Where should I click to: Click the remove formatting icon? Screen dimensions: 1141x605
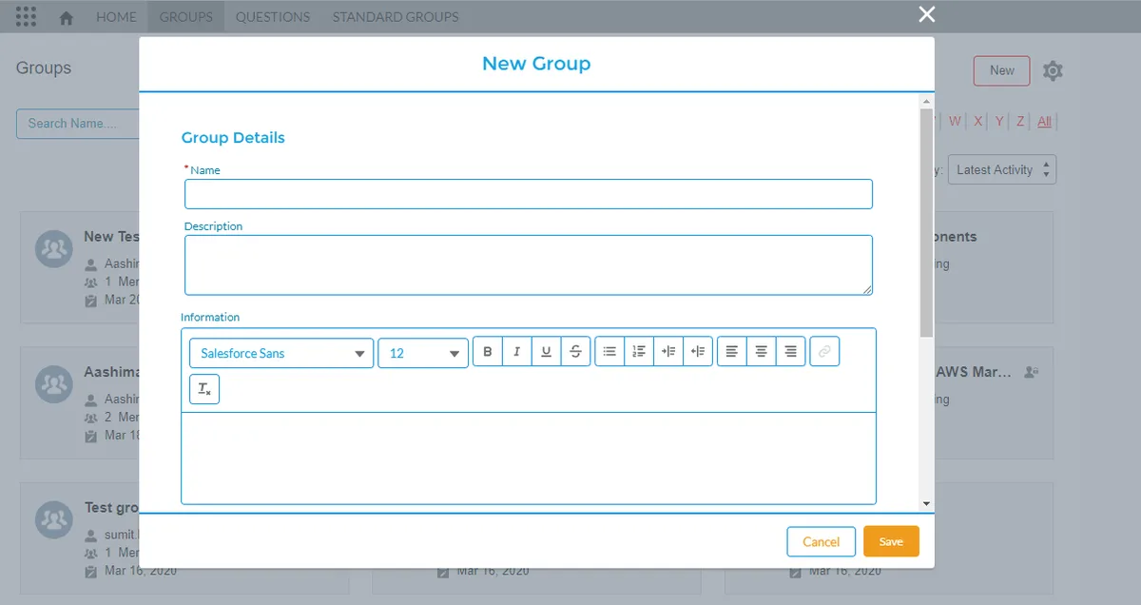click(204, 389)
